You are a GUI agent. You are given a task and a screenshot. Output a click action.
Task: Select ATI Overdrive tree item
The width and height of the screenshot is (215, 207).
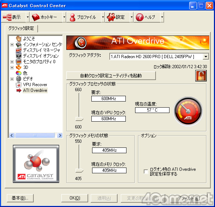pyautogui.click(x=35, y=90)
